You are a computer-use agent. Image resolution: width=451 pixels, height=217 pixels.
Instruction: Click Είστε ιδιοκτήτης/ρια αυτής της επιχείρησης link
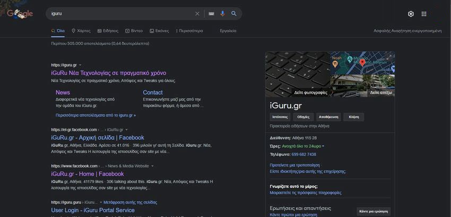pos(308,171)
